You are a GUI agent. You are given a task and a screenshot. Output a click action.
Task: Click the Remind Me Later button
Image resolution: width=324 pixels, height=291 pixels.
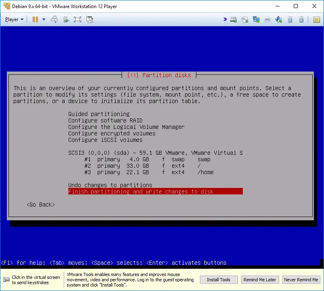[259, 280]
